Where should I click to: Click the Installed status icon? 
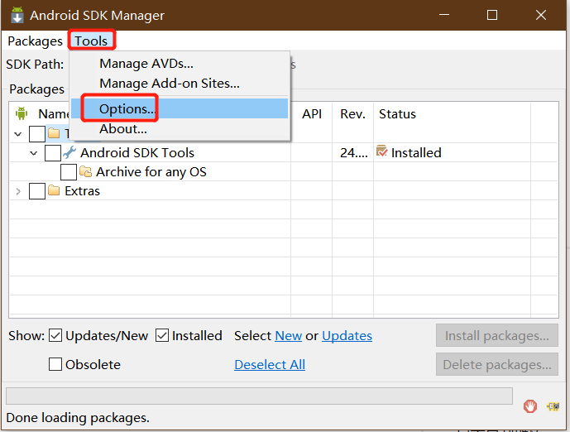pyautogui.click(x=381, y=151)
